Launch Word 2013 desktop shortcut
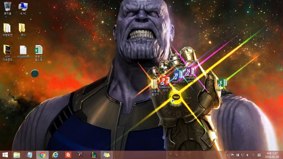The height and width of the screenshot is (159, 283). tap(178, 76)
